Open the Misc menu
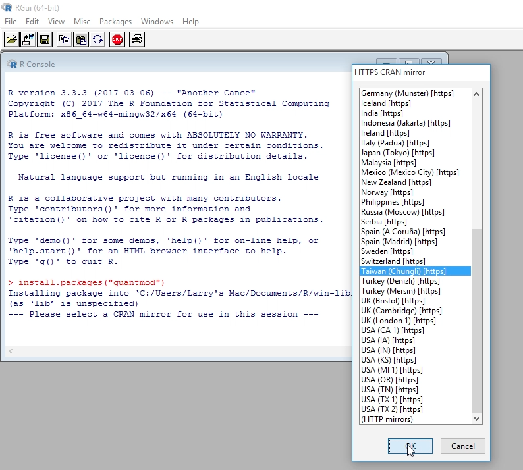Viewport: 523px width, 470px height. click(82, 22)
